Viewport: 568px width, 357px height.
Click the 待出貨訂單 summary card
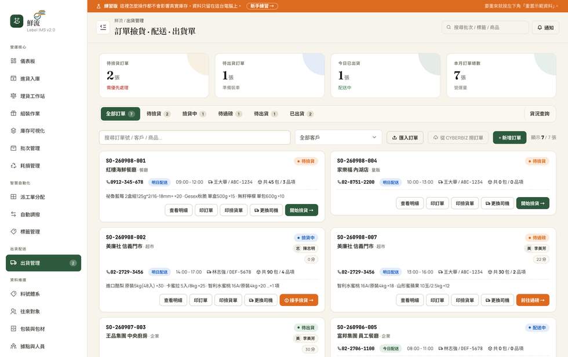click(270, 75)
